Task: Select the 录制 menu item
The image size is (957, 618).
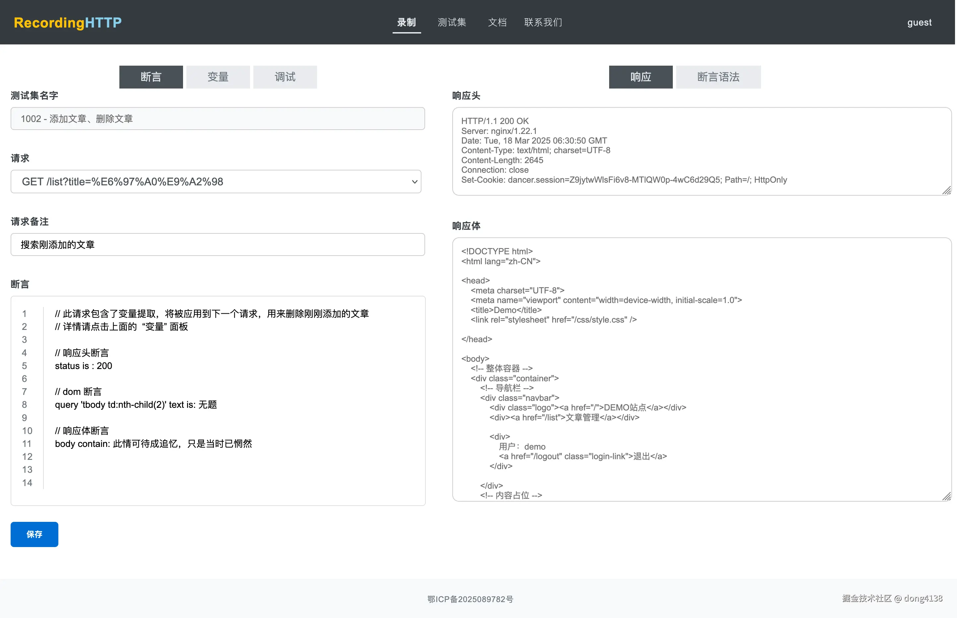Action: 407,23
